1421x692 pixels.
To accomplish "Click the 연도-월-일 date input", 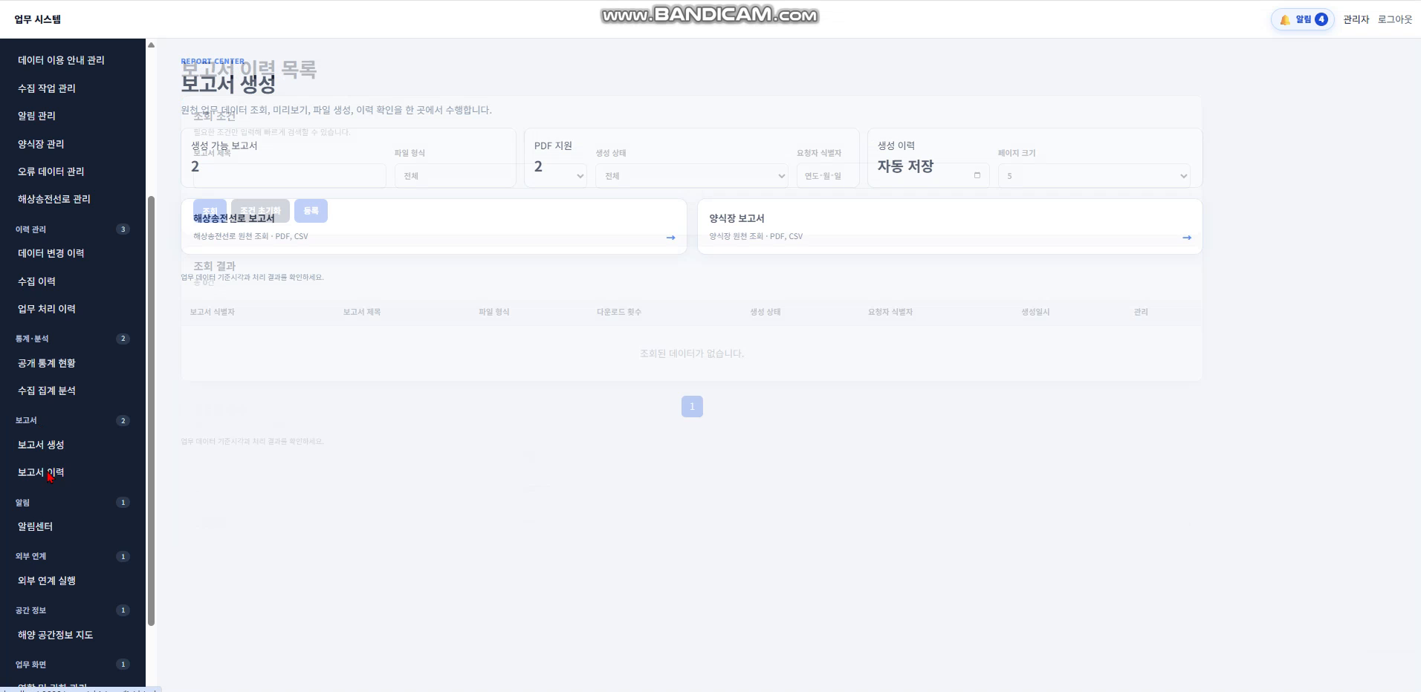I will pos(893,176).
